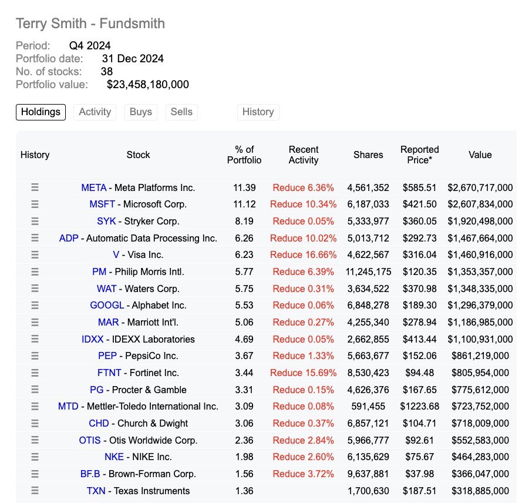This screenshot has height=503, width=522.
Task: Switch to the Sells tab
Action: [181, 112]
